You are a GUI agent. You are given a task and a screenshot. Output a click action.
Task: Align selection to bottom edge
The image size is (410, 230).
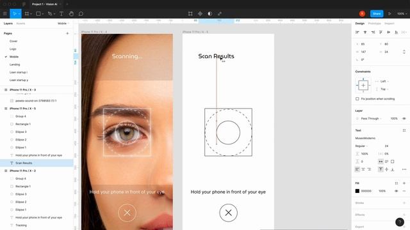(397, 32)
